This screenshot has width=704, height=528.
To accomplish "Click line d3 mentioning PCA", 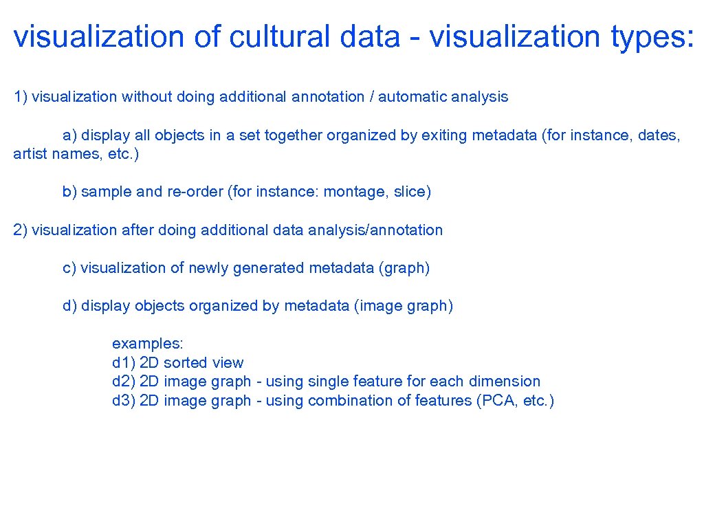I will [333, 400].
